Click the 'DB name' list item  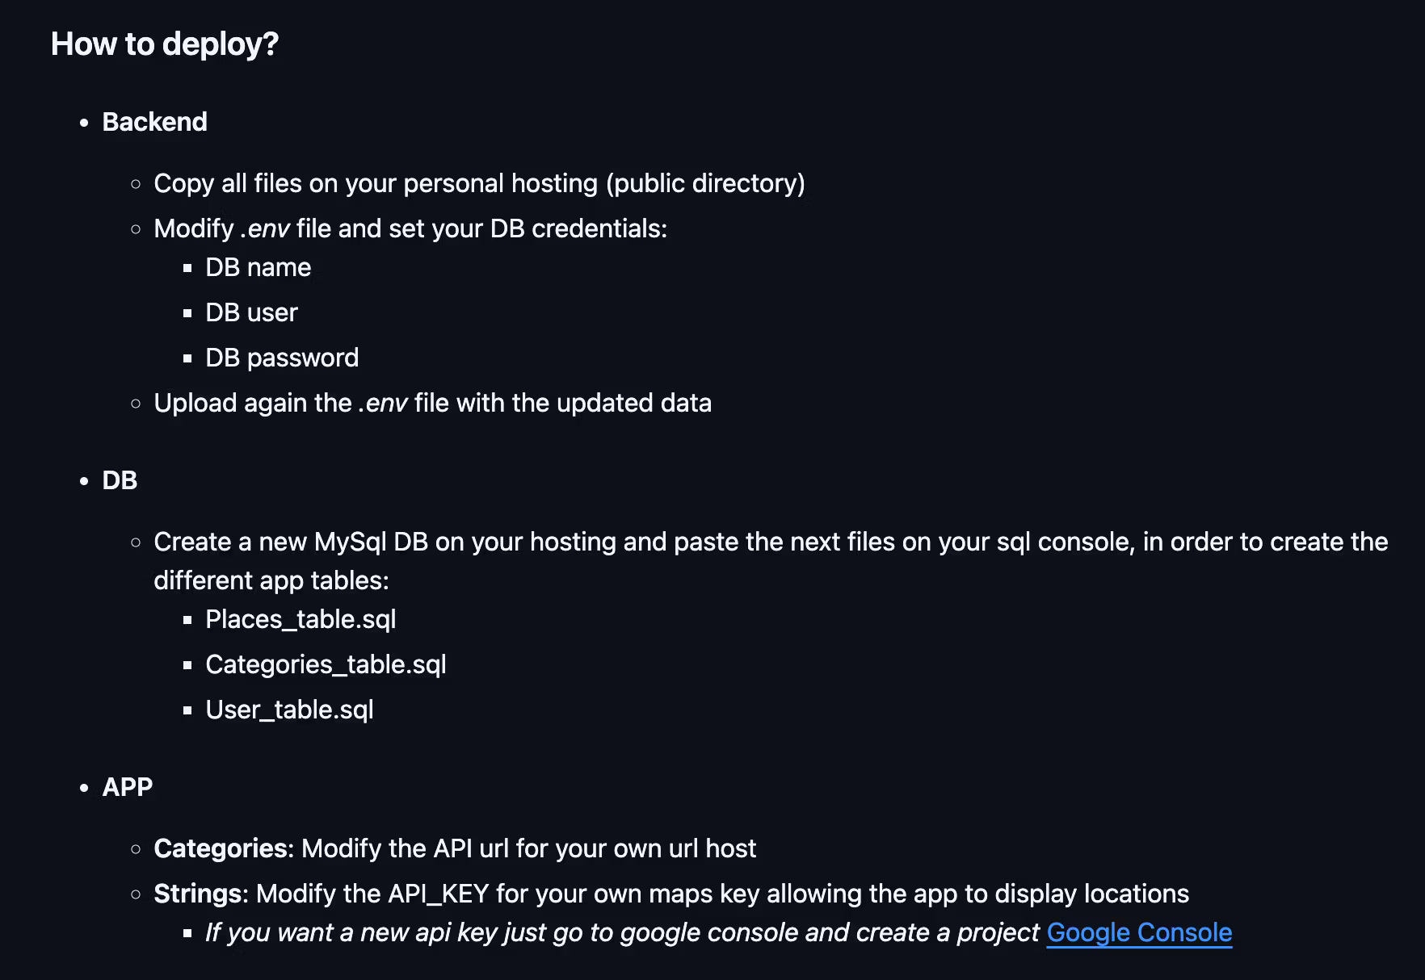pyautogui.click(x=258, y=267)
